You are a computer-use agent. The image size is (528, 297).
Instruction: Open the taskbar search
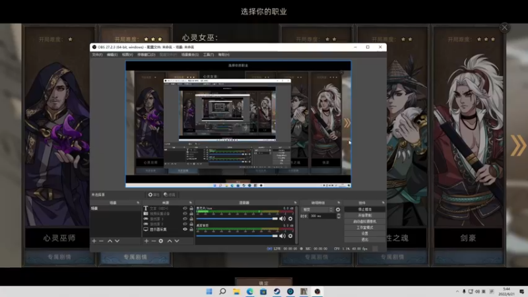coord(222,291)
